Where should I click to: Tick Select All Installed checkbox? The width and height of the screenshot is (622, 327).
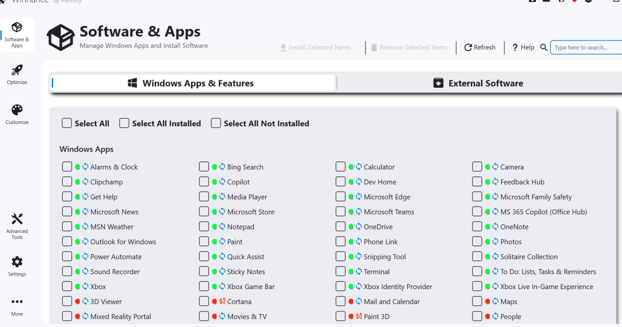point(125,124)
